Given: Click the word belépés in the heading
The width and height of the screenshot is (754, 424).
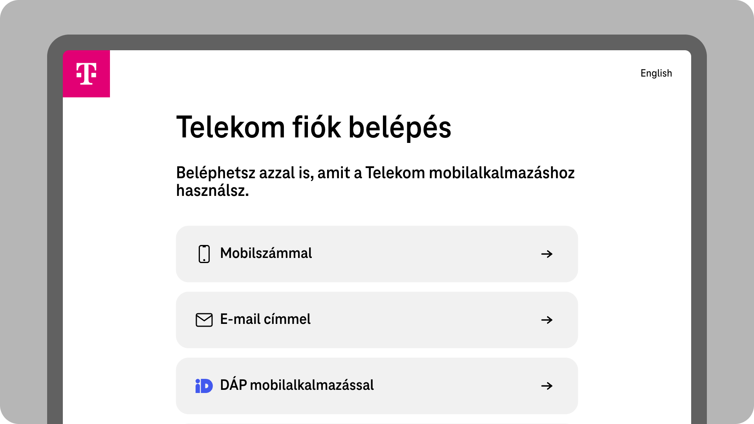Looking at the screenshot, I should coord(400,128).
